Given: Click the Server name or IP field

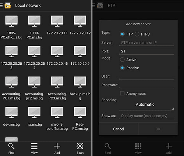Looking at the screenshot, I should pos(147,43).
